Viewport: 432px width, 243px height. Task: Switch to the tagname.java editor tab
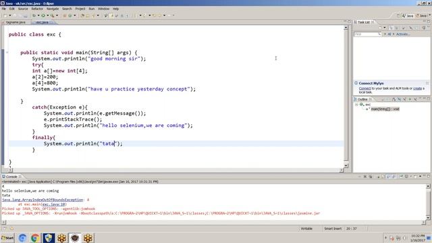coord(16,22)
